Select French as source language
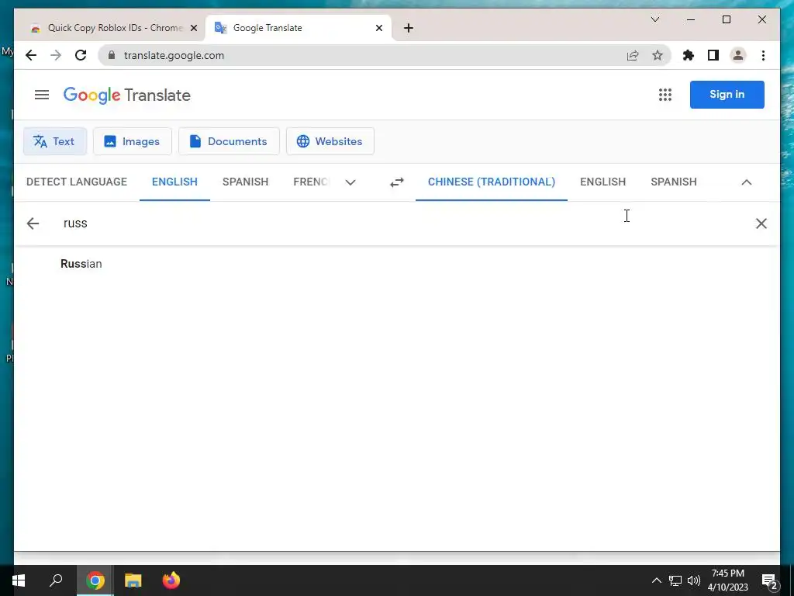This screenshot has width=794, height=596. pyautogui.click(x=311, y=182)
